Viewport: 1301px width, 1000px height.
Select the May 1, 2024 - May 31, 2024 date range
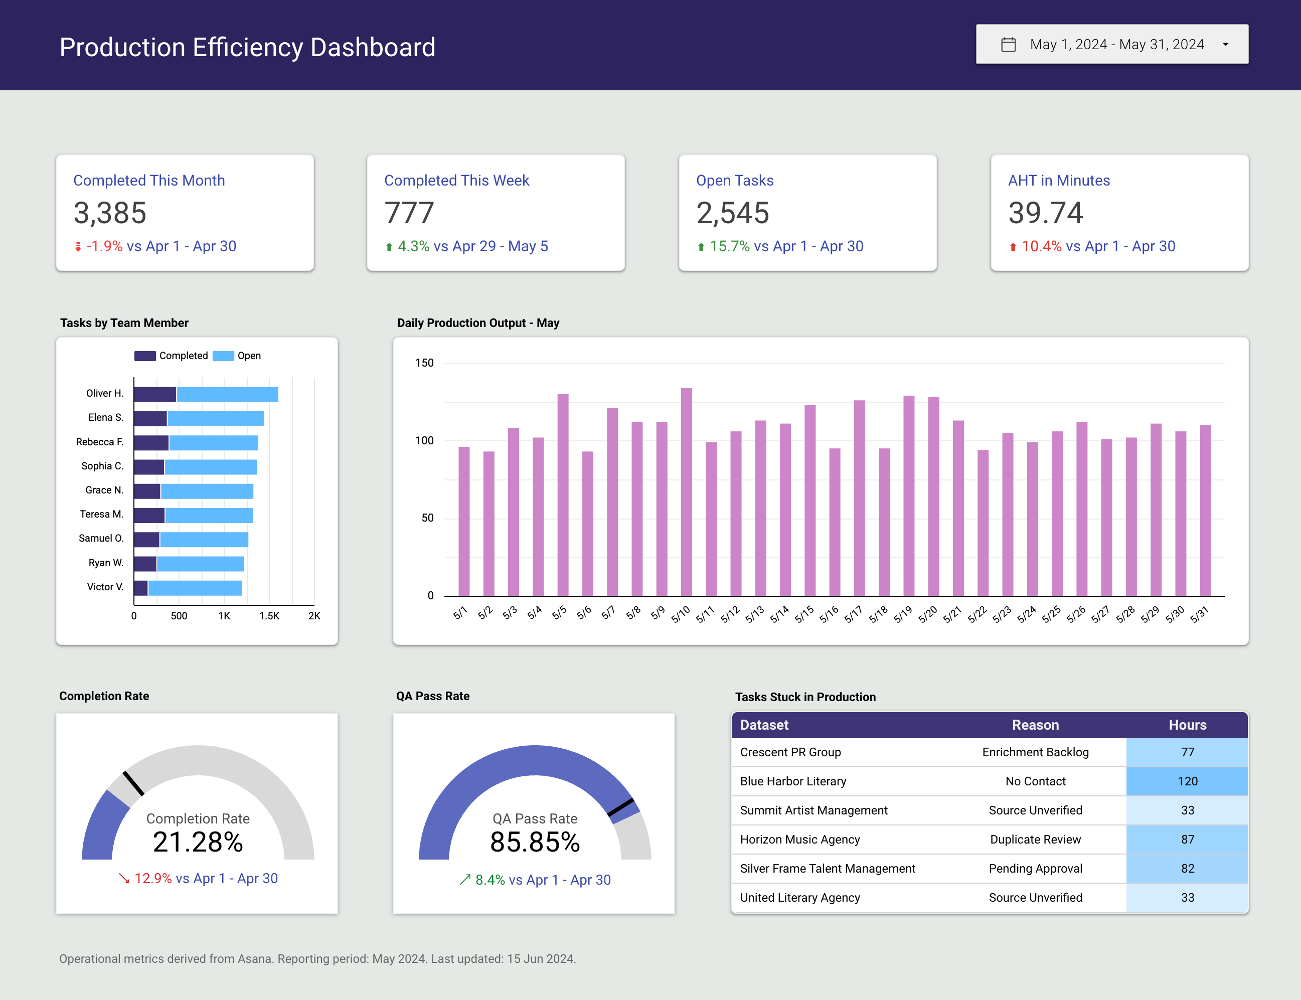1112,44
